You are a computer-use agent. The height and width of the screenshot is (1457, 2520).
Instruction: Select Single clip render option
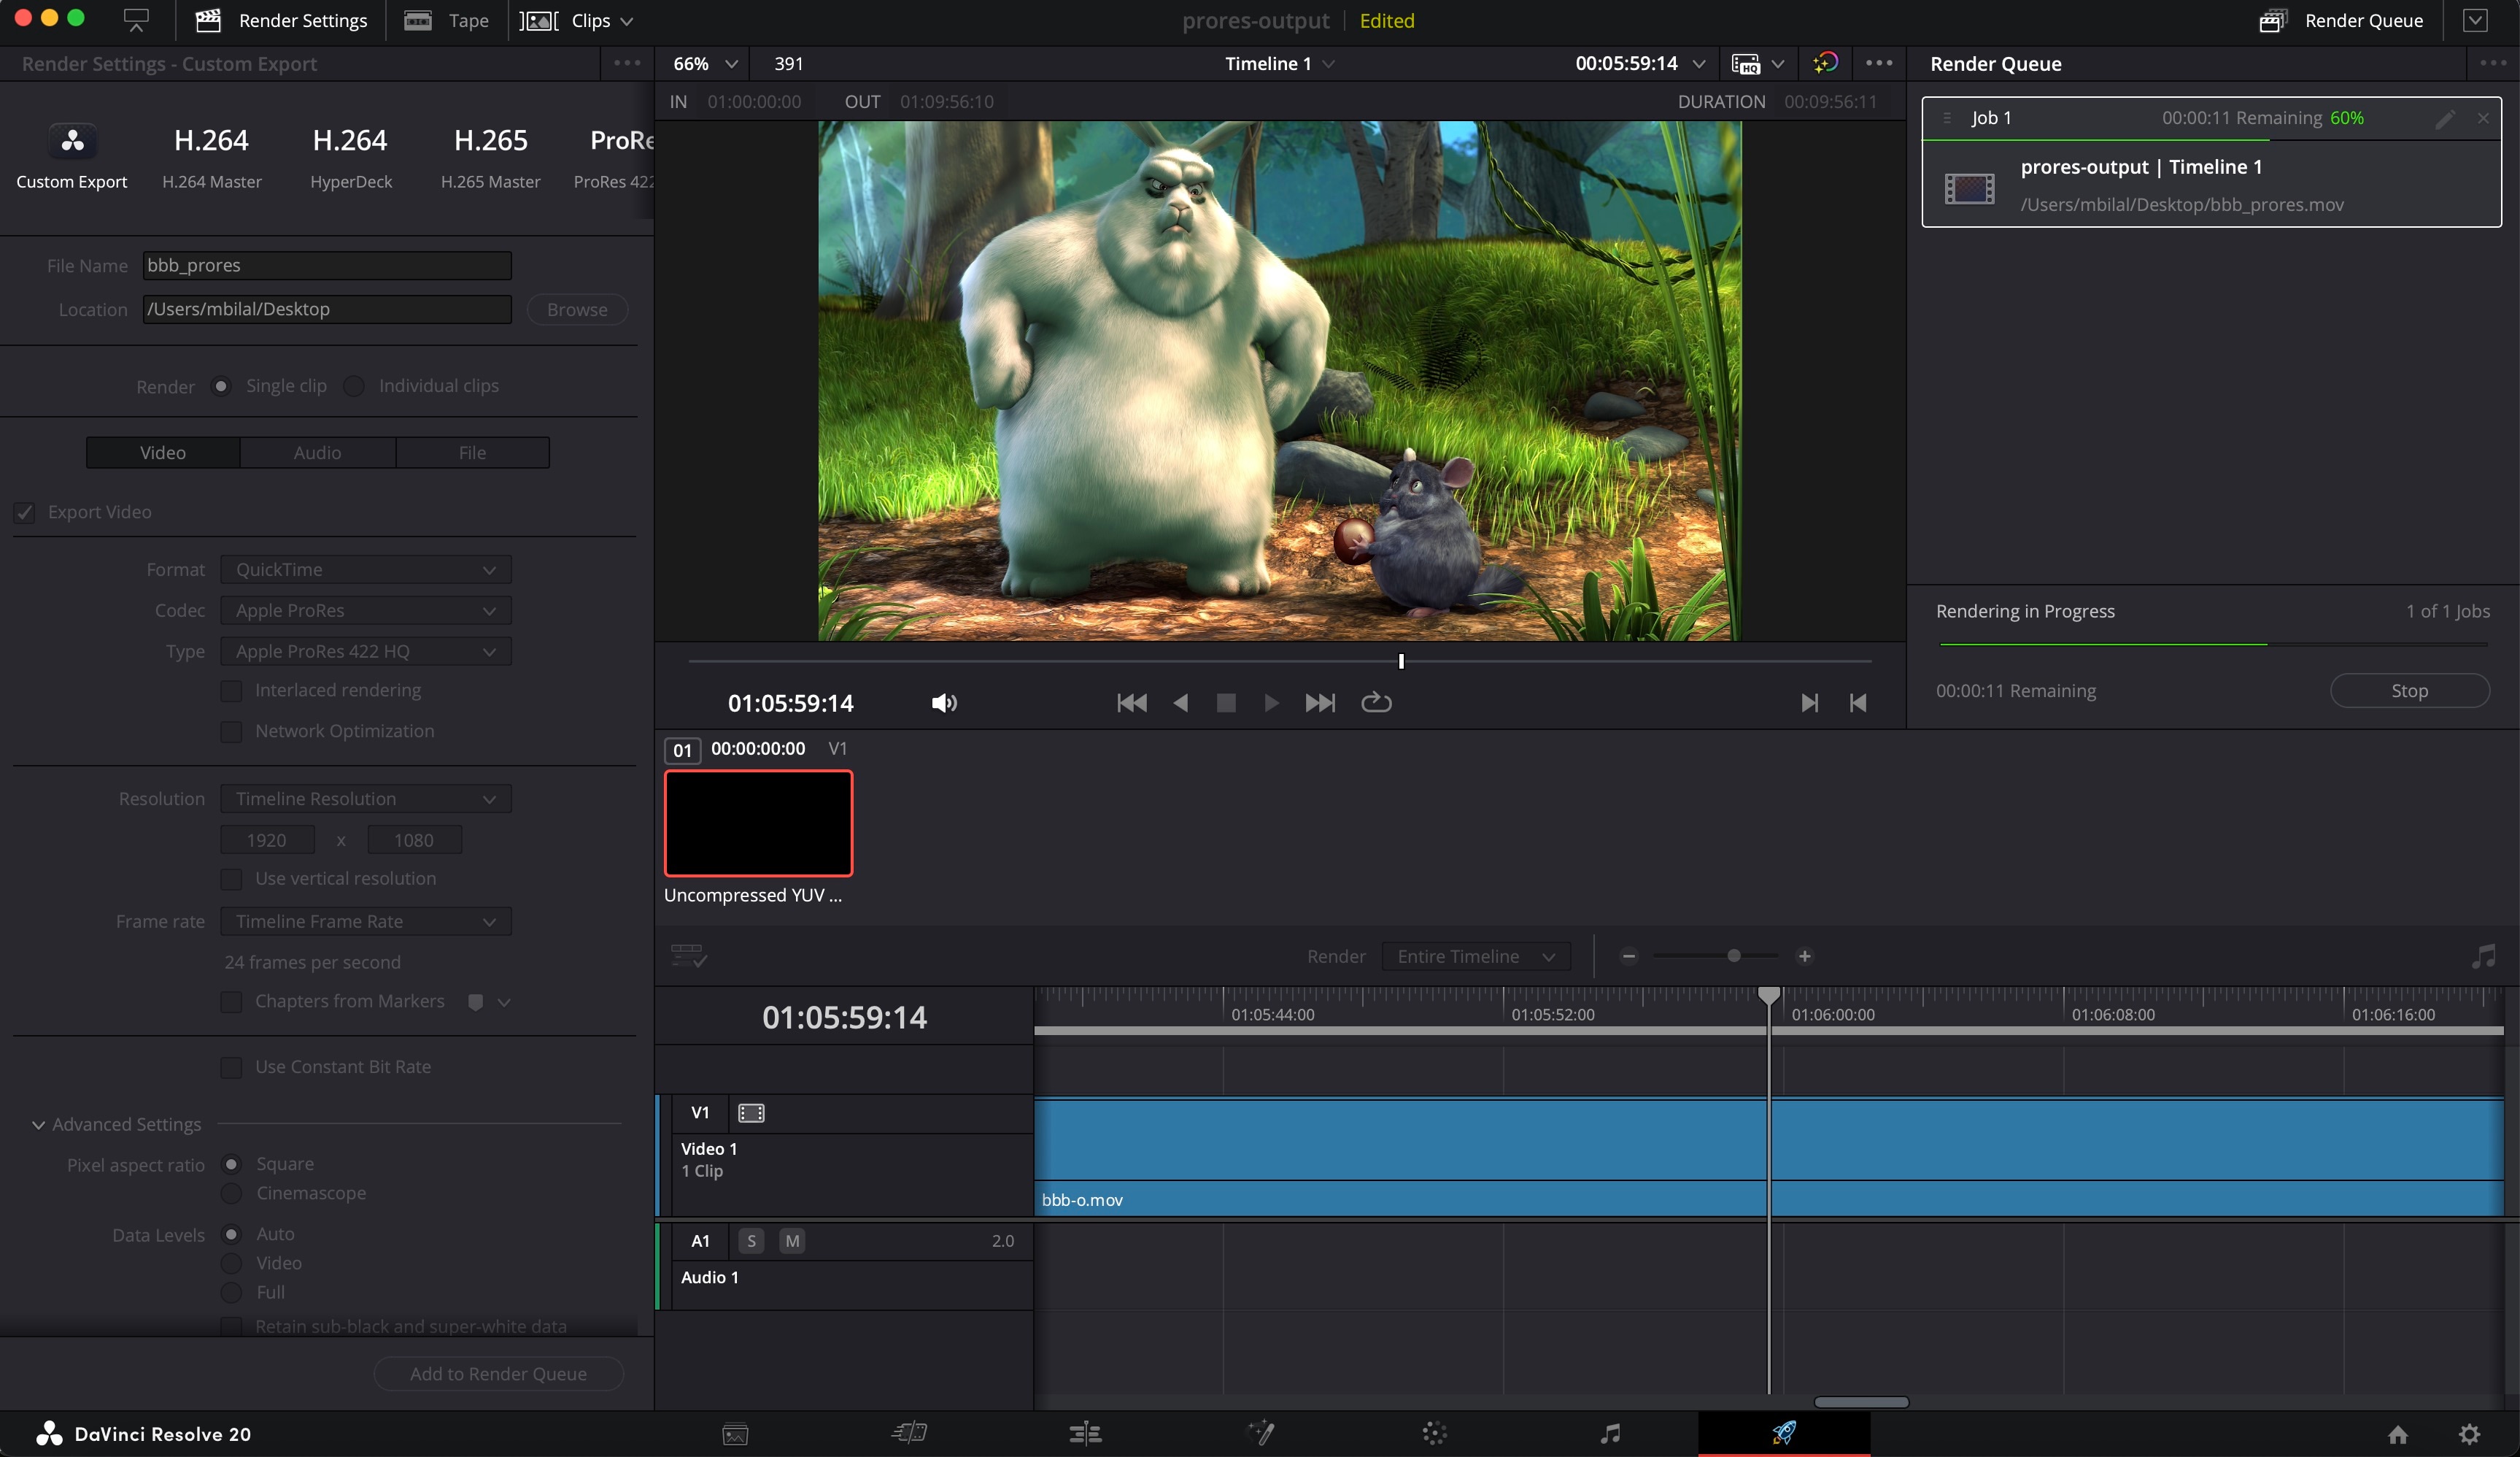click(x=221, y=386)
